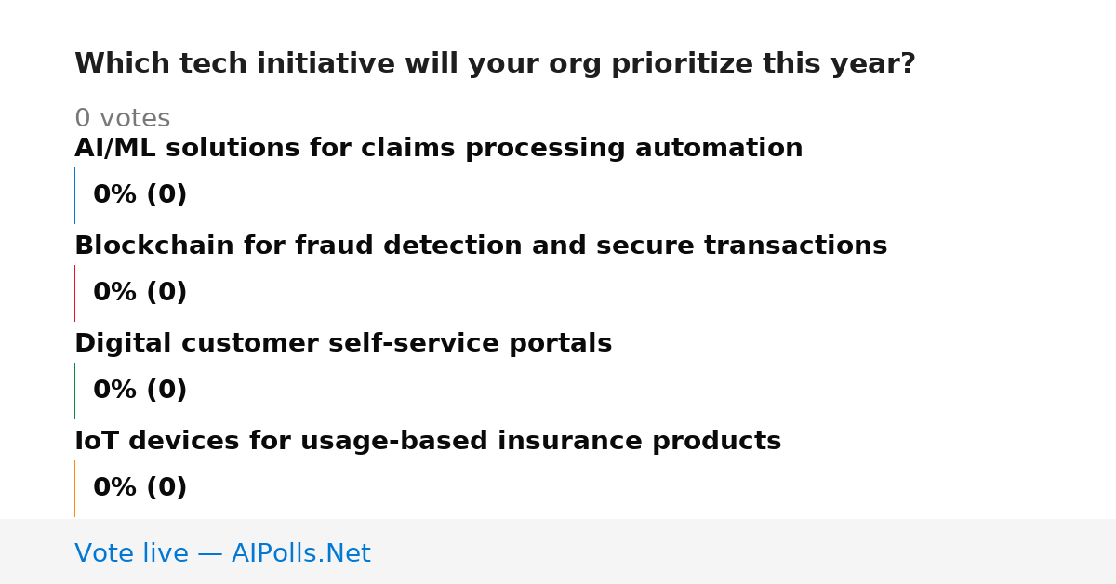
Task: Click the 0 votes total counter
Action: tap(122, 119)
